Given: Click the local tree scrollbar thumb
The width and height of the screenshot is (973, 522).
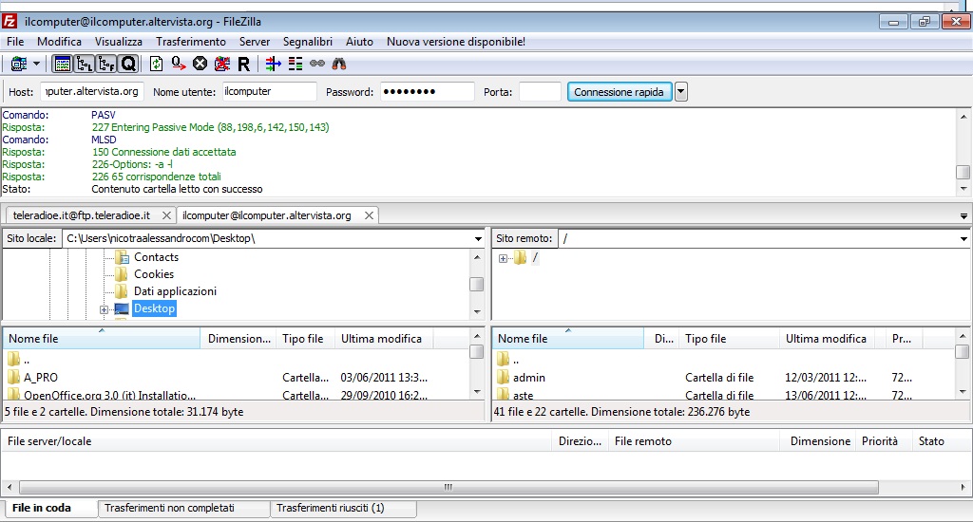Looking at the screenshot, I should [477, 285].
